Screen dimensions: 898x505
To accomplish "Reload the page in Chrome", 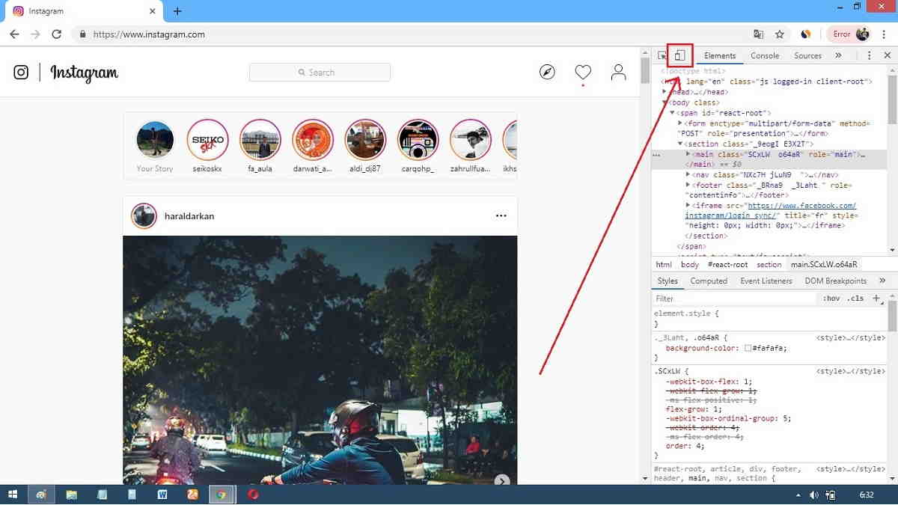I will 56,34.
